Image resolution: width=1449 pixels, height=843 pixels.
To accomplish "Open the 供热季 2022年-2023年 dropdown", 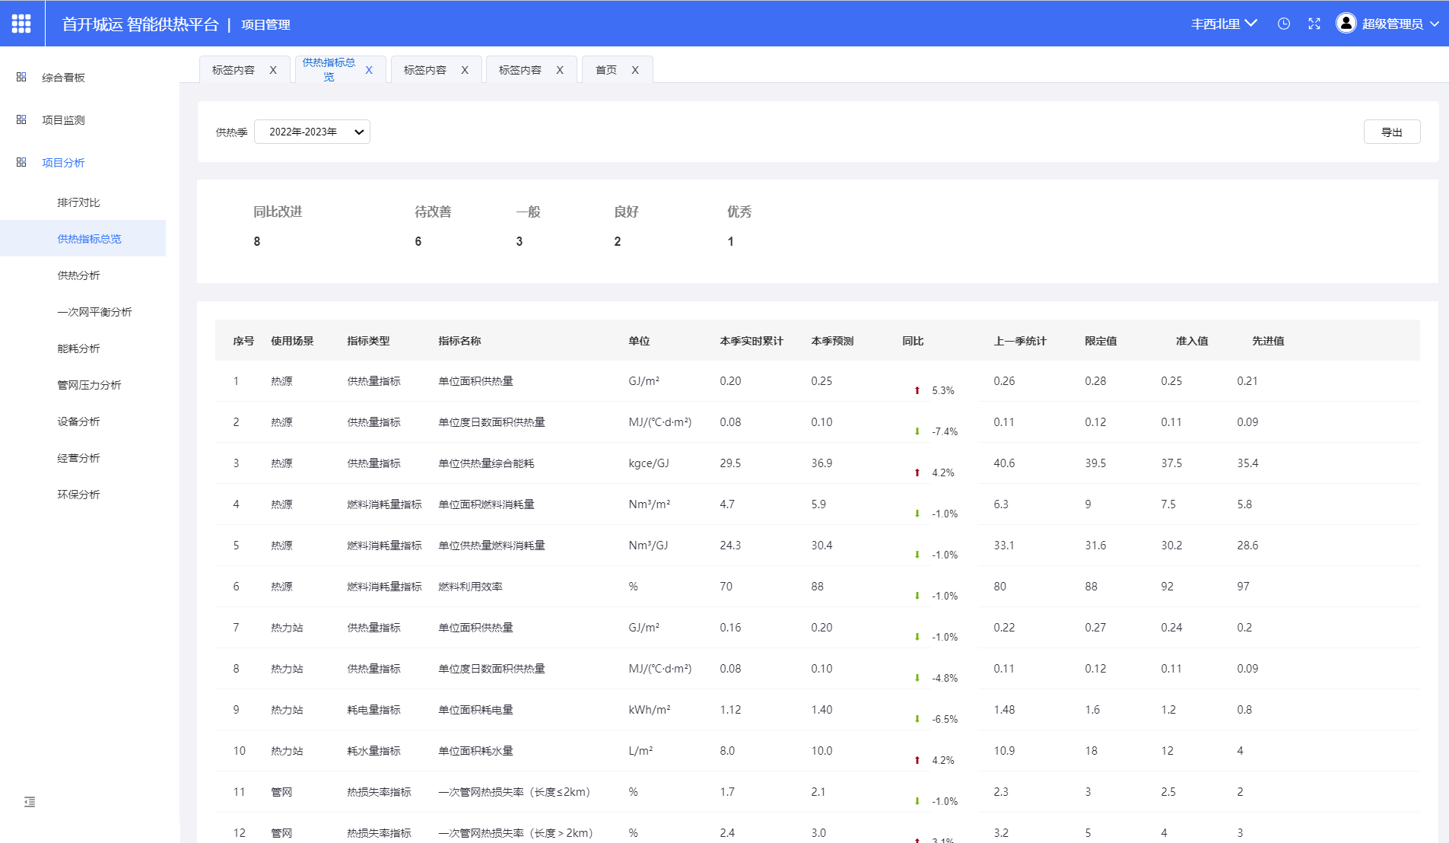I will pyautogui.click(x=312, y=132).
